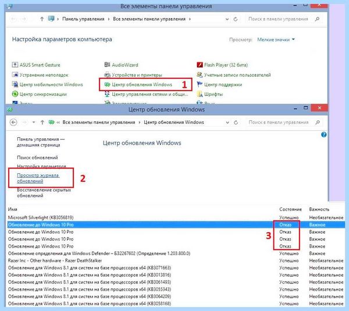Click Панель управления breadcrumb in top window
Image resolution: width=349 pixels, height=311 pixels.
coord(83,19)
